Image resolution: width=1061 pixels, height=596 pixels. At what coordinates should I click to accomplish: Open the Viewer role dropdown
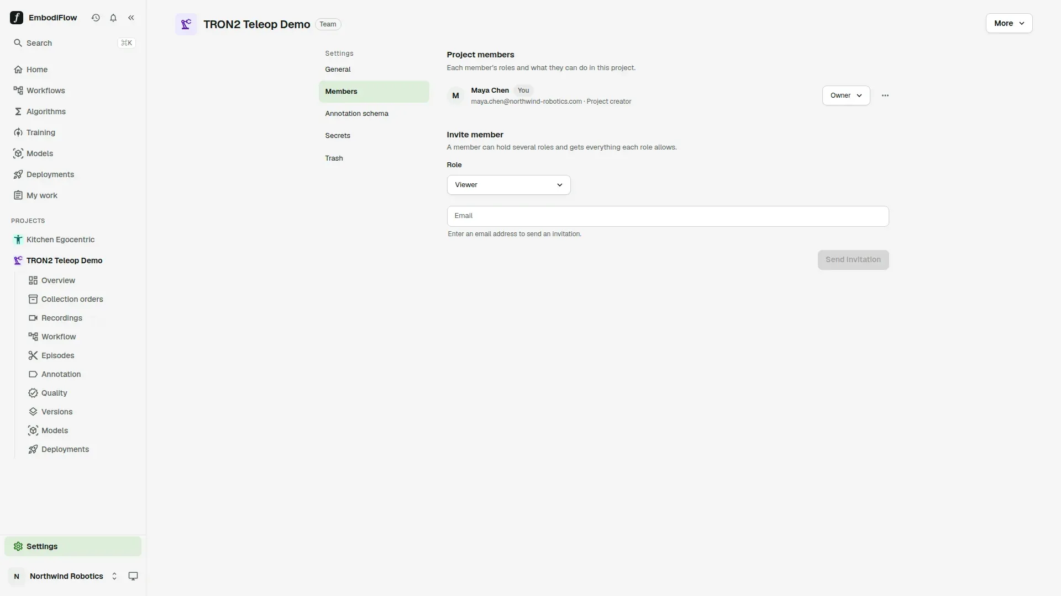[508, 185]
